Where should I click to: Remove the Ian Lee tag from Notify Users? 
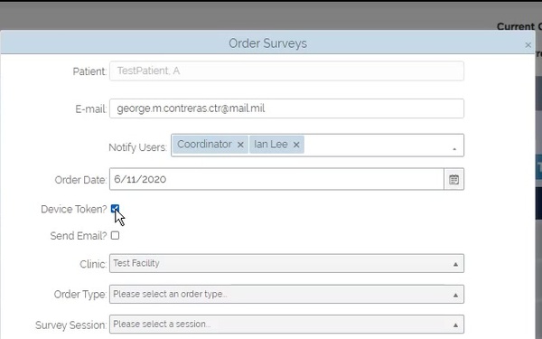click(296, 145)
